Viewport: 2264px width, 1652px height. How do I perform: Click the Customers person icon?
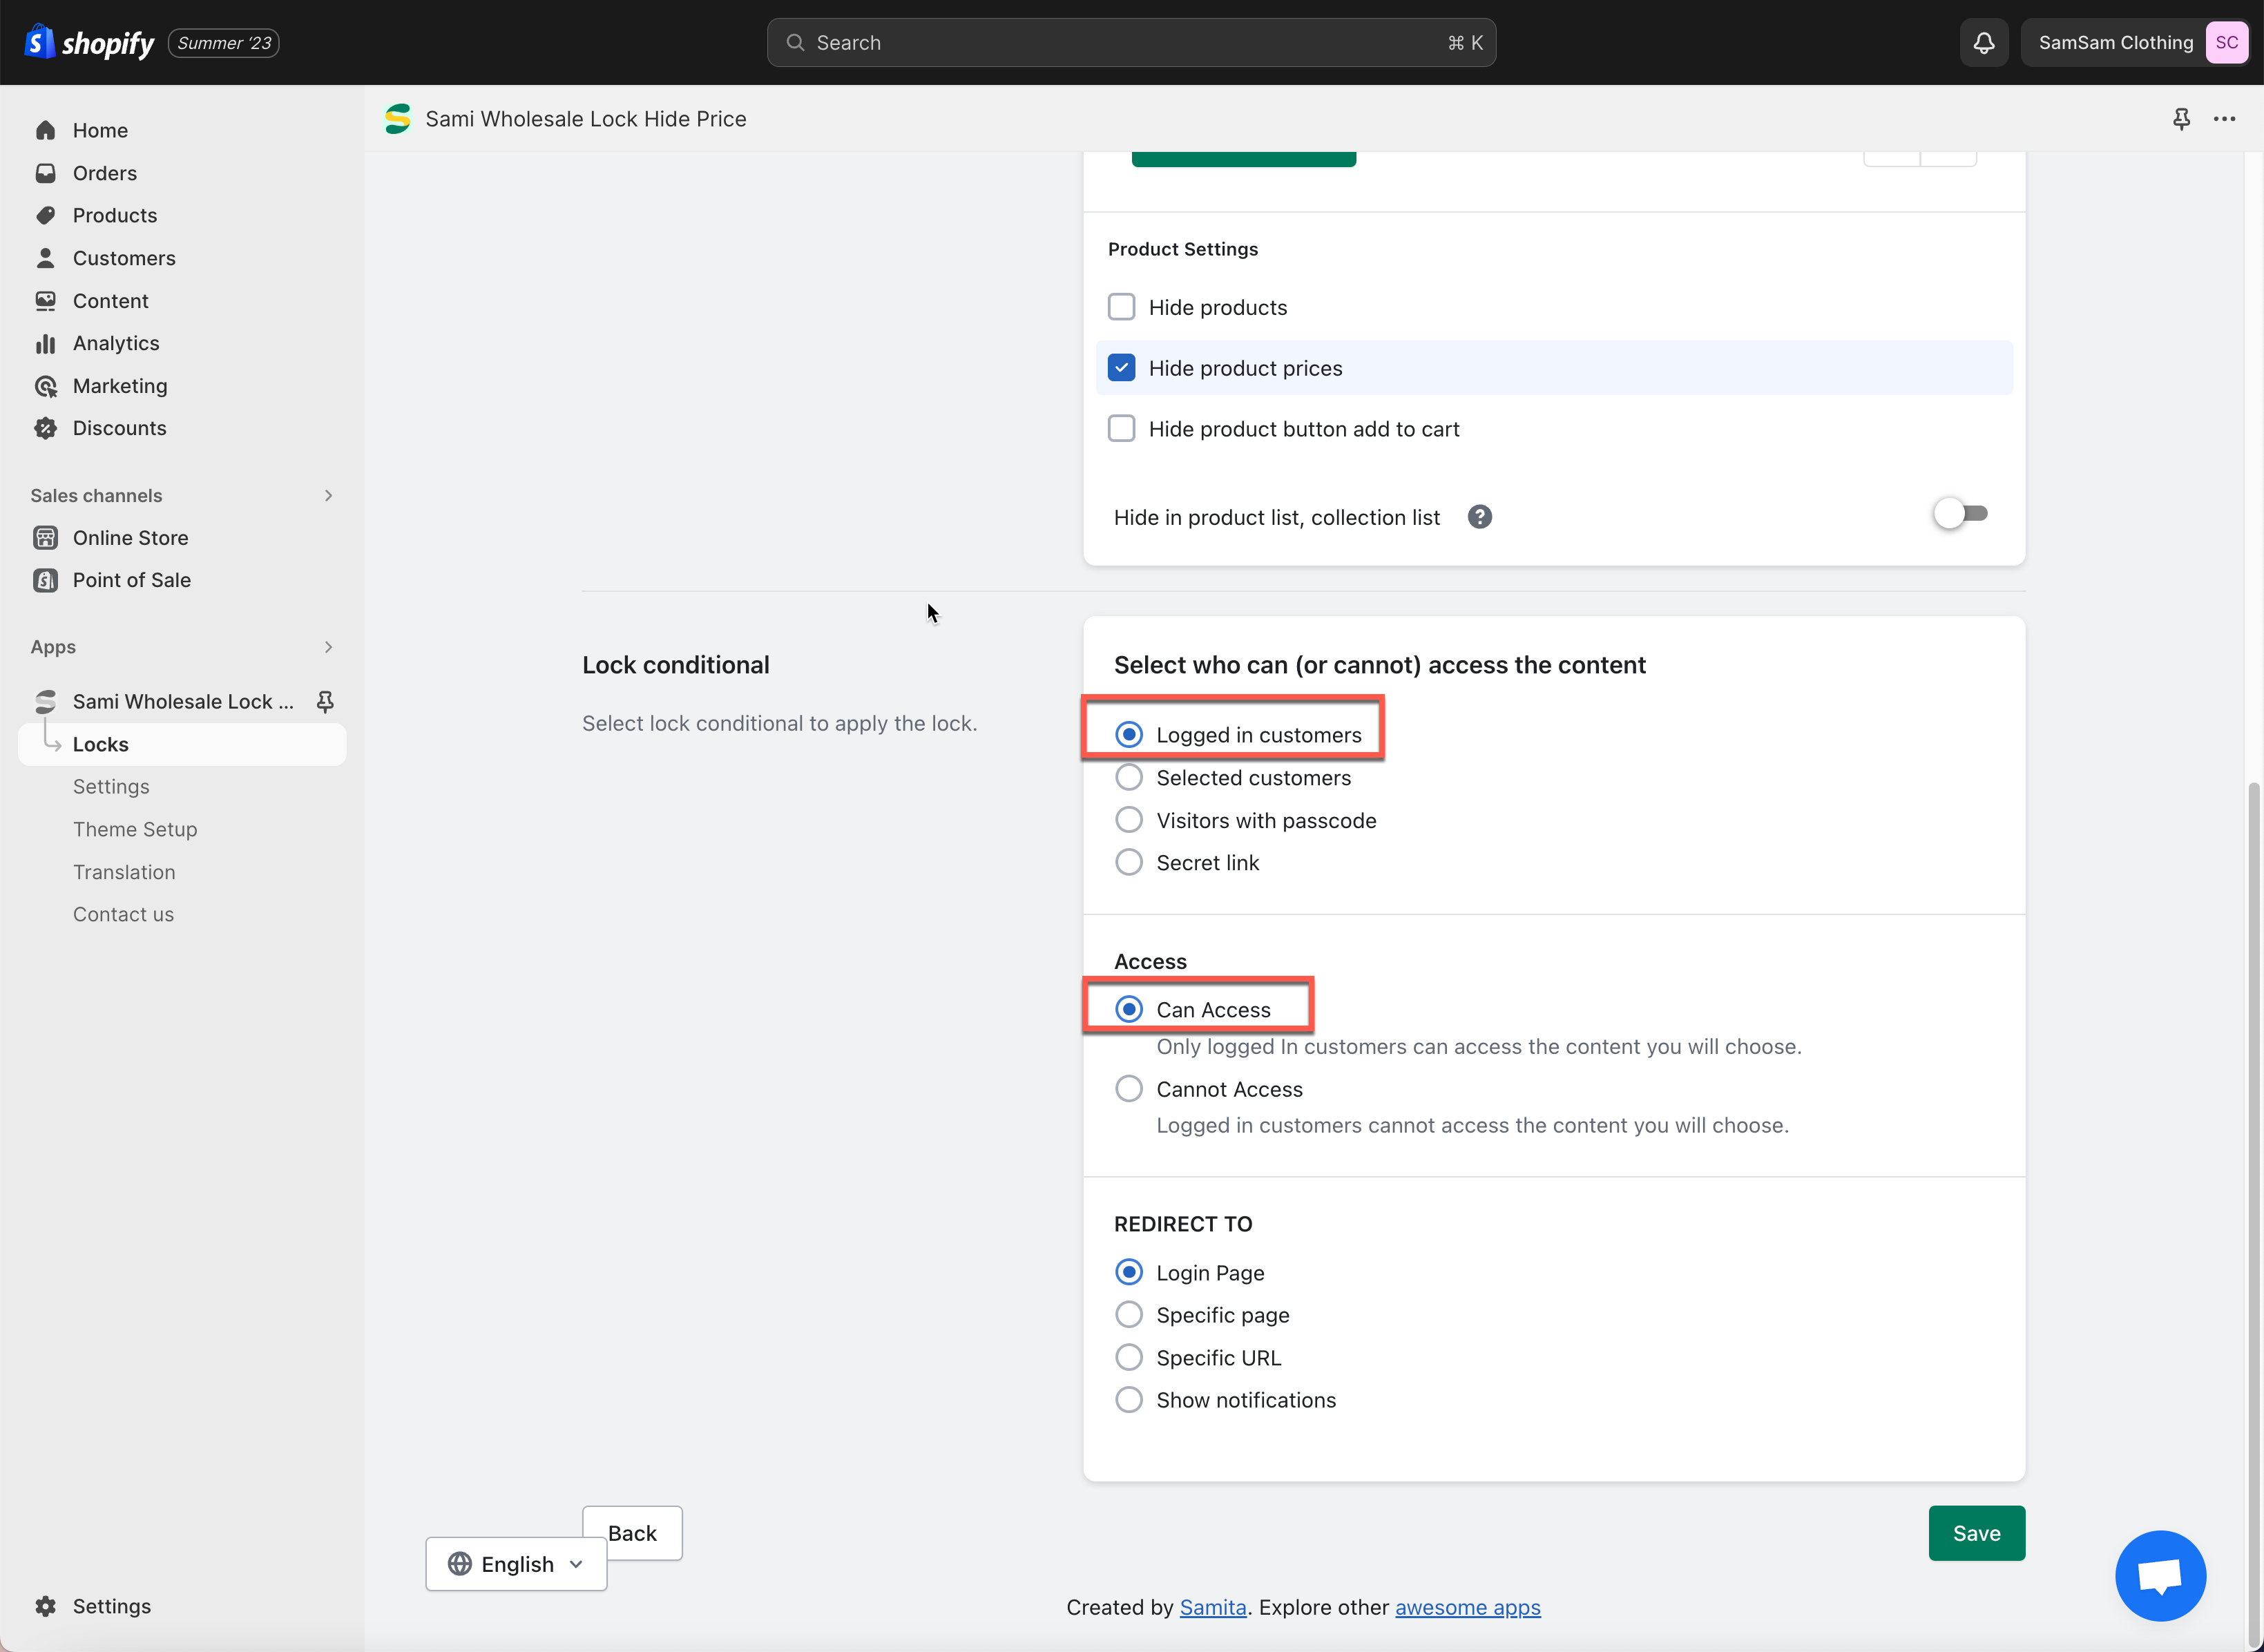pos(46,258)
